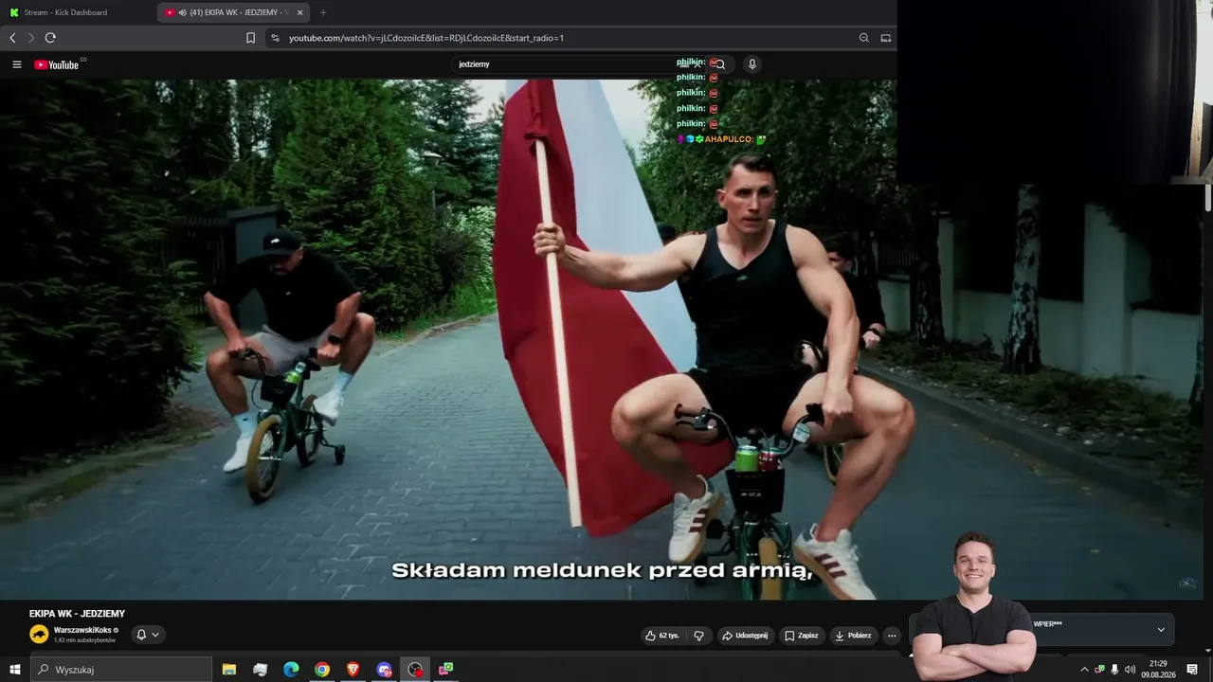Switch to the EKIPA WK - JEDZIEMY tab

232,12
